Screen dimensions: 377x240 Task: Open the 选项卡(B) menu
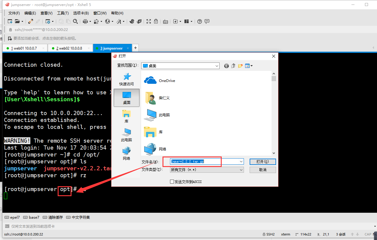[x=81, y=13]
